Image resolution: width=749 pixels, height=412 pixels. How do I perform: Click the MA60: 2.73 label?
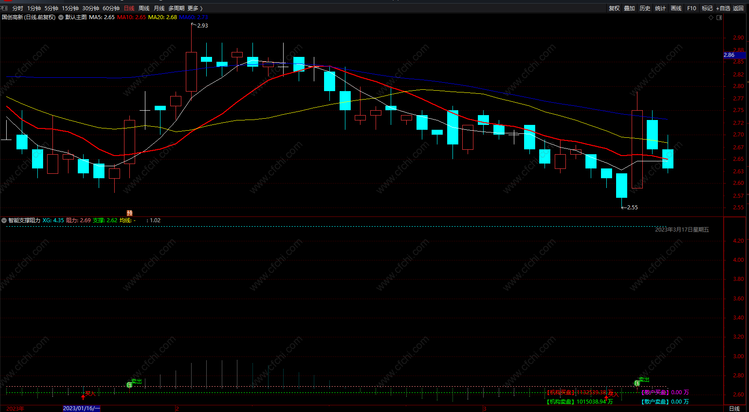(194, 17)
